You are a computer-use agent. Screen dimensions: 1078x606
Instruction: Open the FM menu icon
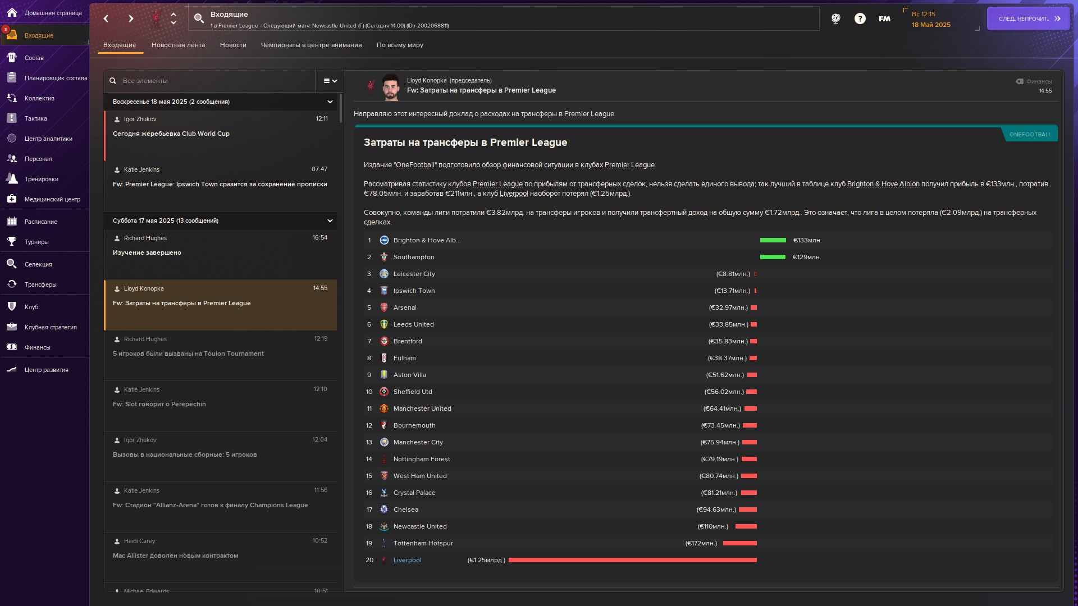pyautogui.click(x=884, y=19)
